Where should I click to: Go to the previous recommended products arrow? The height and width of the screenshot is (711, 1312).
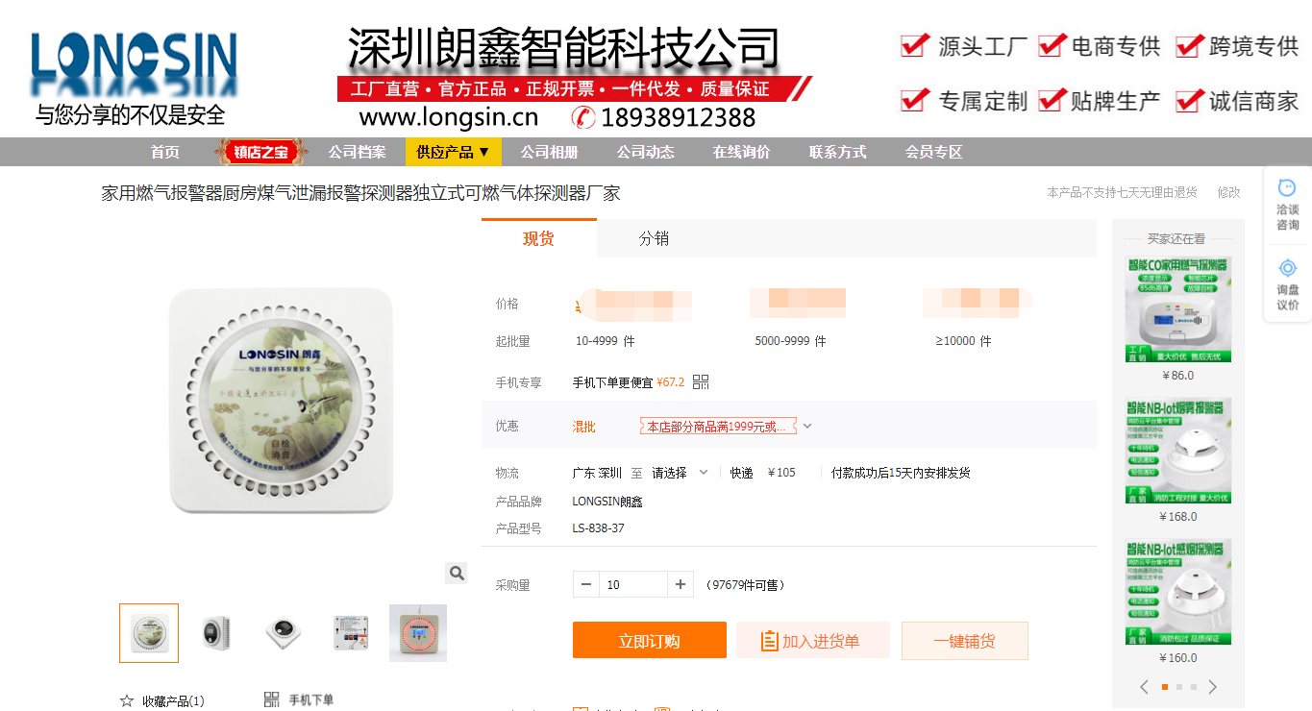pyautogui.click(x=1144, y=687)
